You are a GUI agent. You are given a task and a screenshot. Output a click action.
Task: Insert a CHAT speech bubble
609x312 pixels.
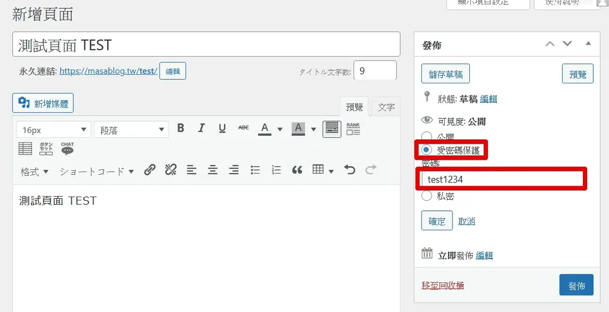pos(67,149)
